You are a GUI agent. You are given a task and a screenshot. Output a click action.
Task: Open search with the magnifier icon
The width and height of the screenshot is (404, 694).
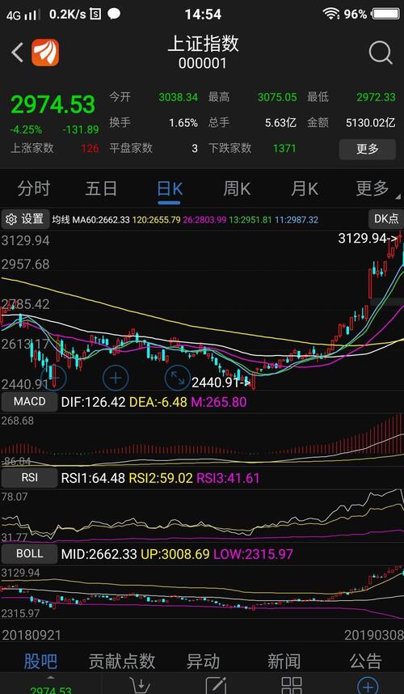click(380, 53)
